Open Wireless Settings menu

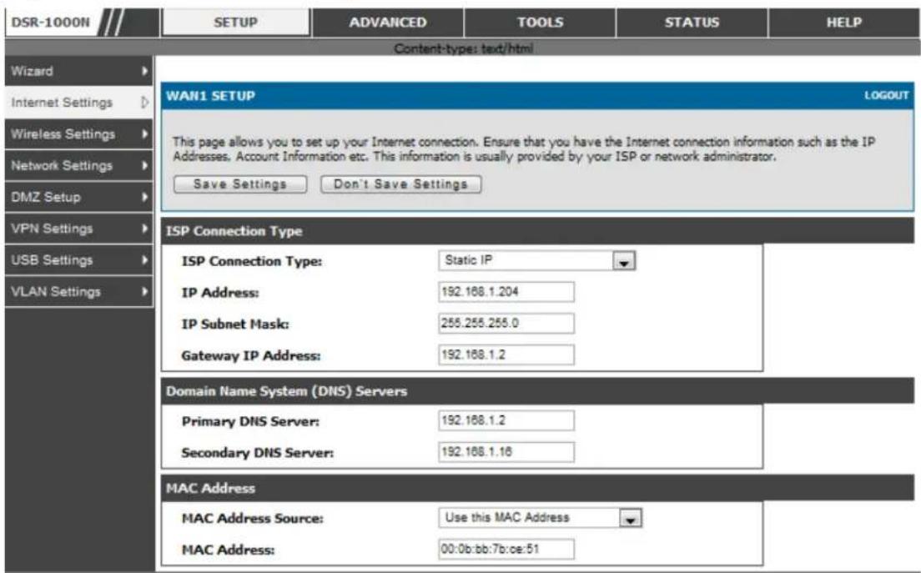(x=78, y=133)
